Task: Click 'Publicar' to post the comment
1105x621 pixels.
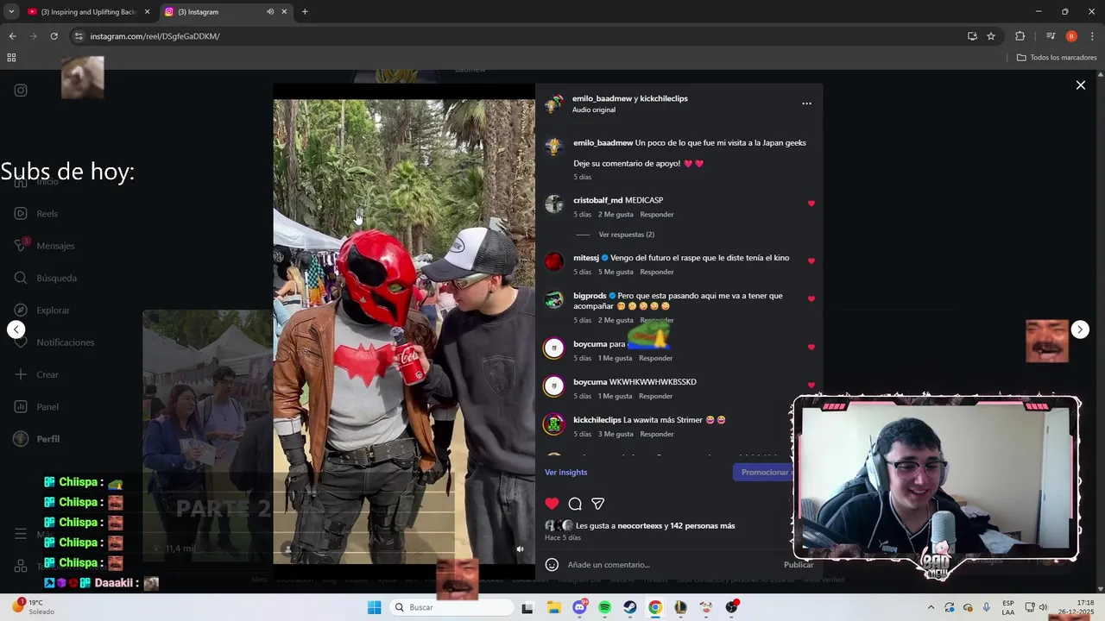Action: [799, 565]
